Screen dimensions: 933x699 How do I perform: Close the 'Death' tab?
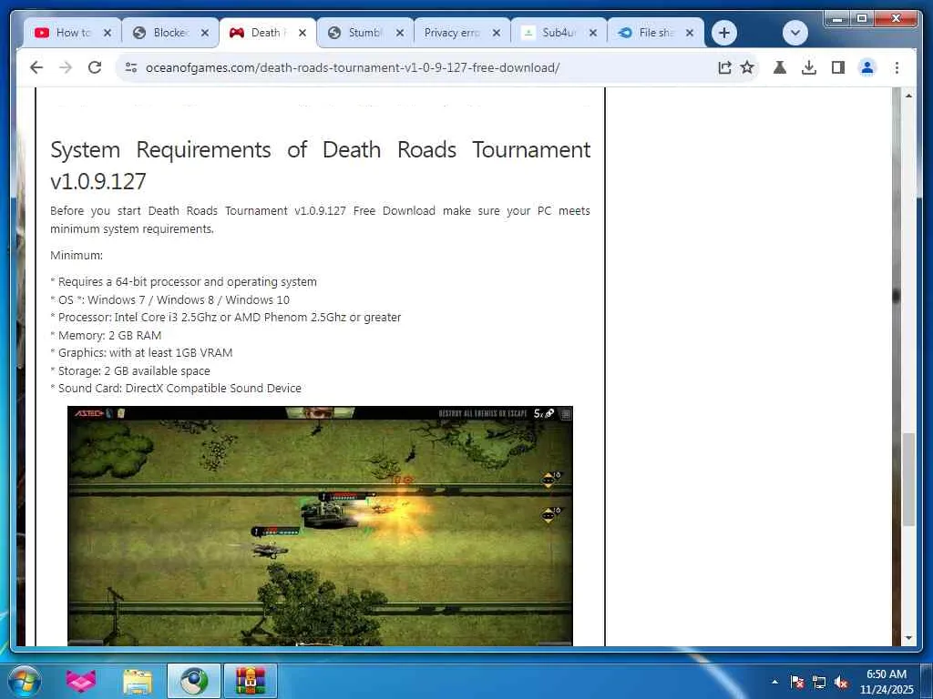click(x=302, y=33)
